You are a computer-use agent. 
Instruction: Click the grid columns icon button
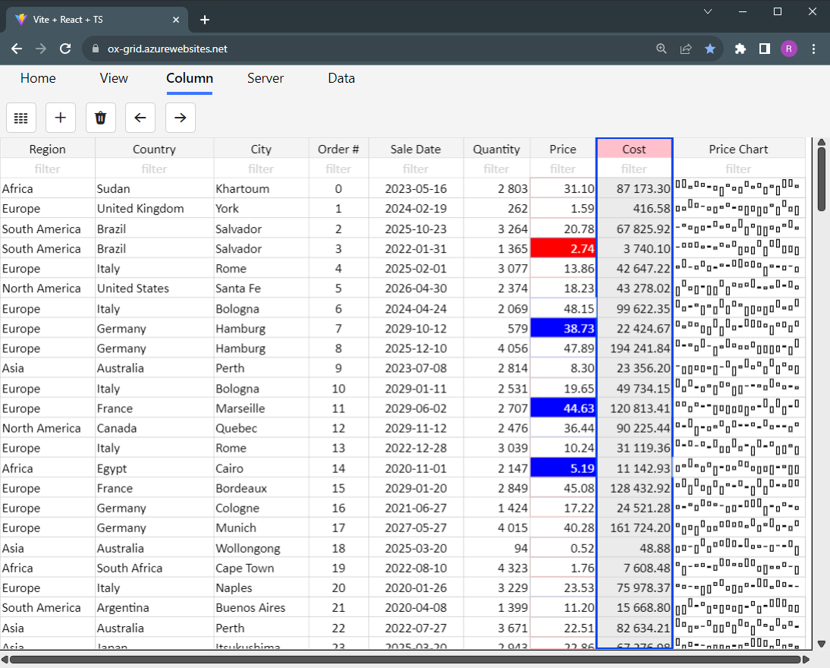coord(21,118)
